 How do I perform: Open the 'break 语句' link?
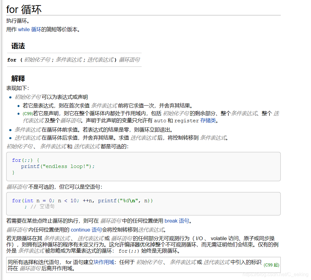pos(177,221)
